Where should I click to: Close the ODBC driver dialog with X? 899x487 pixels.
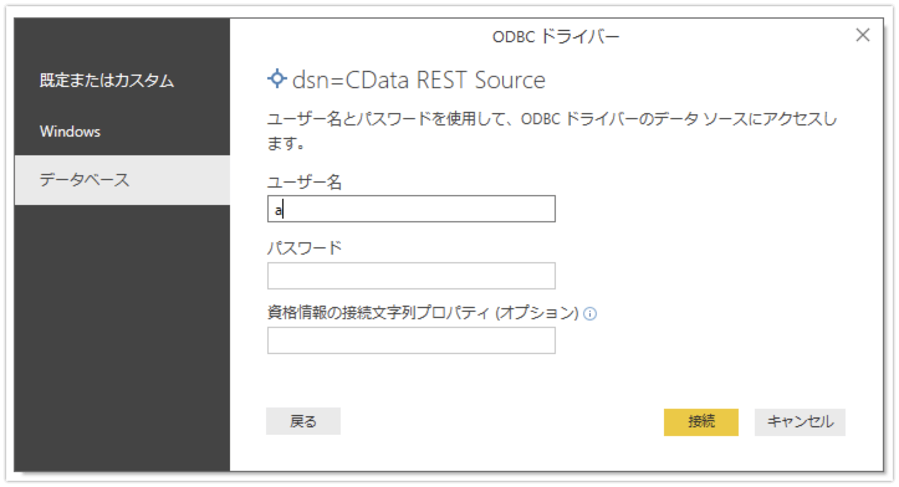click(862, 35)
